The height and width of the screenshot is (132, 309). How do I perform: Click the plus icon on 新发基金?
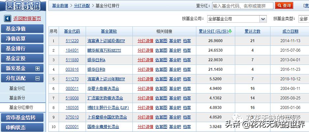coord(38,68)
